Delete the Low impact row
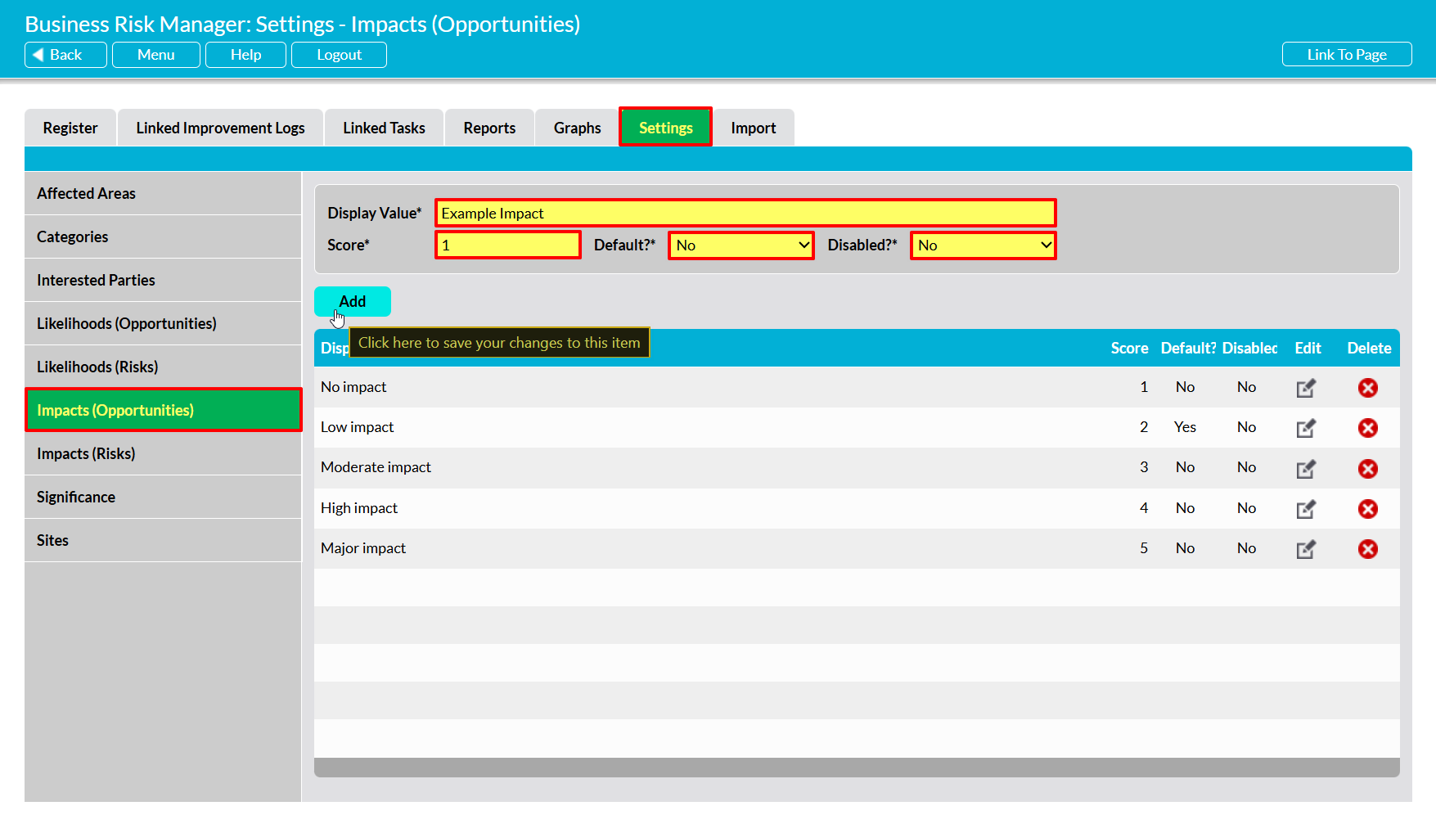Screen dimensions: 1436x824 [x=1368, y=428]
